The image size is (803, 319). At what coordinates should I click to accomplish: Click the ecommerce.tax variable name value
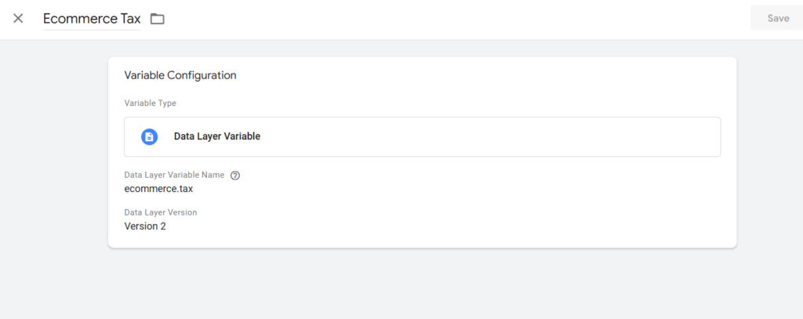(x=158, y=189)
